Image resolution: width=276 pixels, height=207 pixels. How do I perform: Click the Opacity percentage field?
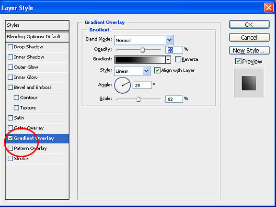(x=174, y=50)
